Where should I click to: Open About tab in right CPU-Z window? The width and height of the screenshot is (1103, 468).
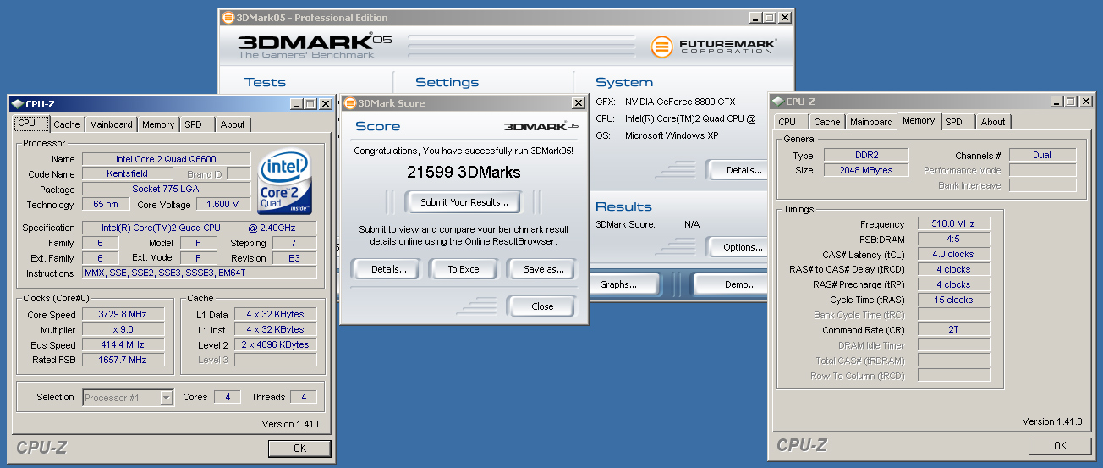pyautogui.click(x=993, y=122)
